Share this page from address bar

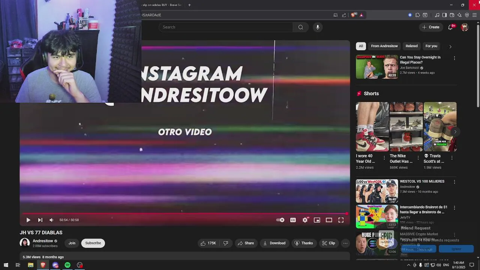pos(344,15)
